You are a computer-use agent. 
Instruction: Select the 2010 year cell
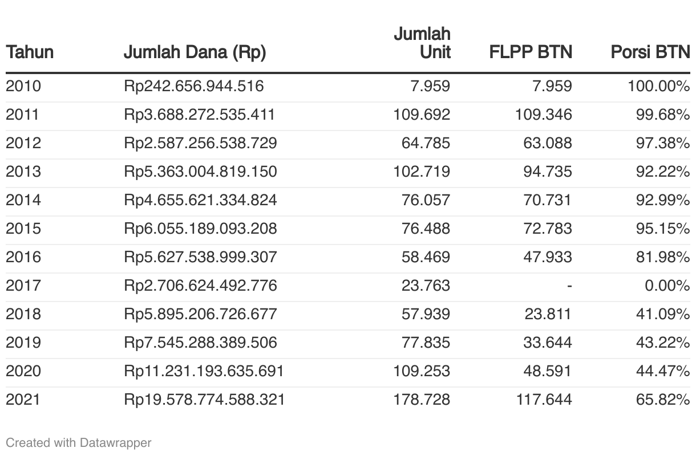23,87
